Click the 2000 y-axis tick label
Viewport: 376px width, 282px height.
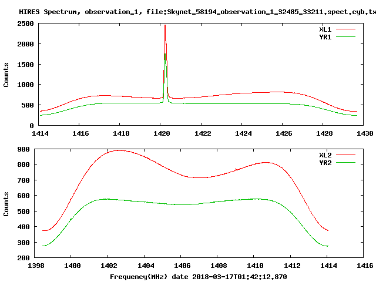point(25,44)
